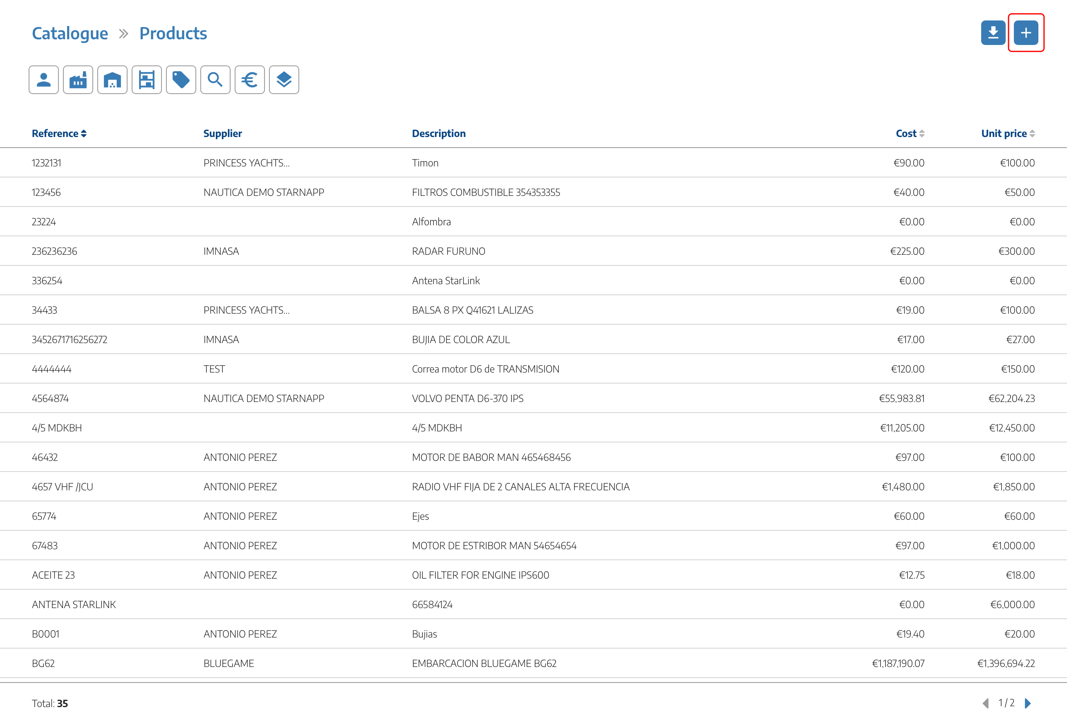Sort table by Reference column

click(x=59, y=134)
